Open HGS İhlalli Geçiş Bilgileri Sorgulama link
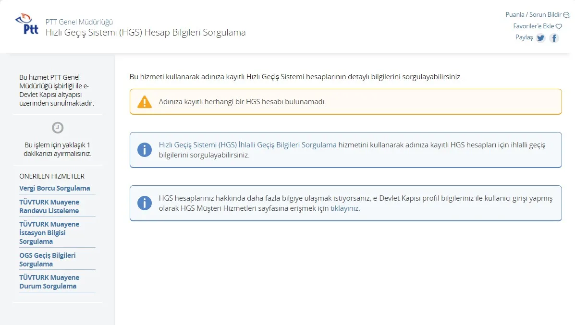This screenshot has width=575, height=325. point(247,144)
